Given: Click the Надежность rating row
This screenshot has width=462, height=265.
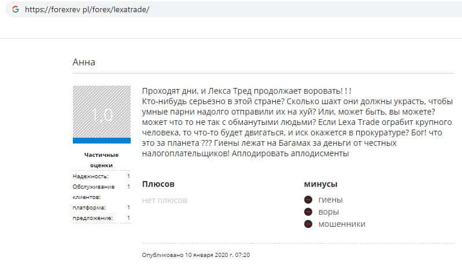Looking at the screenshot, I should [101, 176].
